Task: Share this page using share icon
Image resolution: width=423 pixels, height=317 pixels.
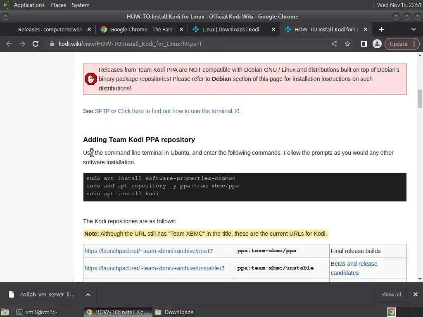Action: (x=334, y=44)
